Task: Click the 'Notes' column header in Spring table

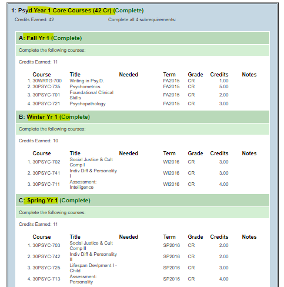Action: tap(249, 237)
